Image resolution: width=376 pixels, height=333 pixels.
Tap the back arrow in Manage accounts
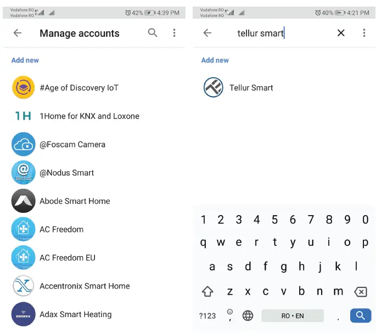[x=18, y=33]
